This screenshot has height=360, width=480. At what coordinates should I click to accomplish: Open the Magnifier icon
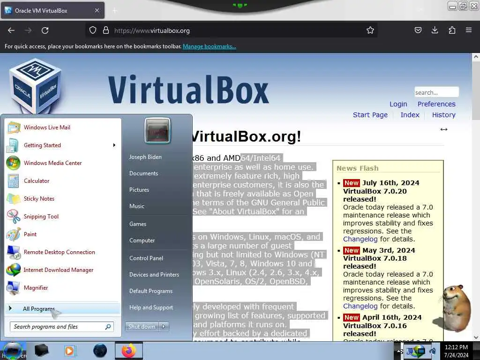14,288
